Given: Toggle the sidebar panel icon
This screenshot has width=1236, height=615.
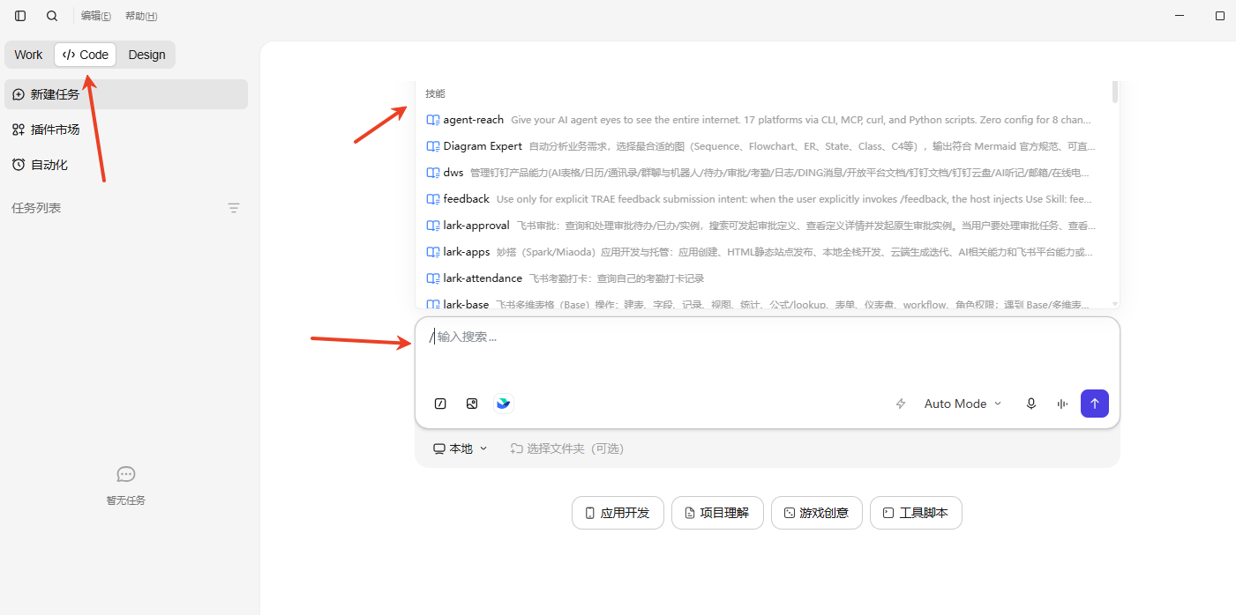Looking at the screenshot, I should (x=20, y=16).
